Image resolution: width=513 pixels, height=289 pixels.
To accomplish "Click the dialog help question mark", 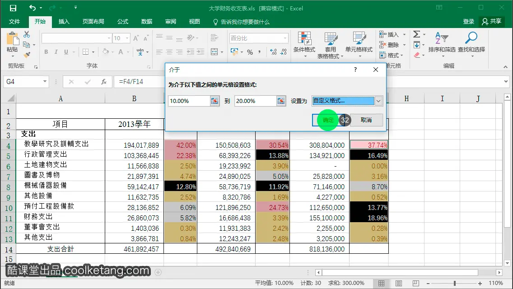I will pos(355,70).
